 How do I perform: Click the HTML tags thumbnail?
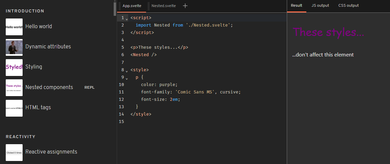[14, 108]
